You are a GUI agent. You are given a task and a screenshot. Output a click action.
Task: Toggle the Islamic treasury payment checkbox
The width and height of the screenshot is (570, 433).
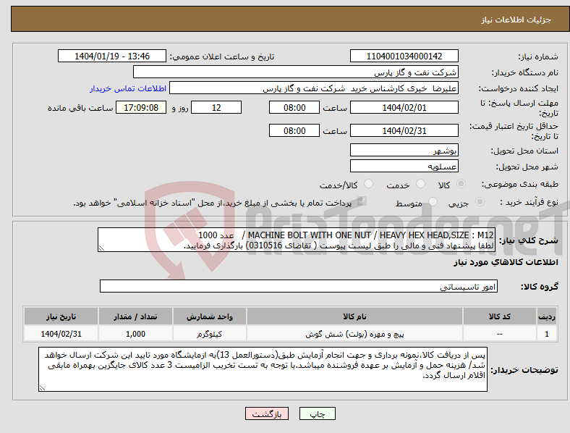pyautogui.click(x=362, y=201)
